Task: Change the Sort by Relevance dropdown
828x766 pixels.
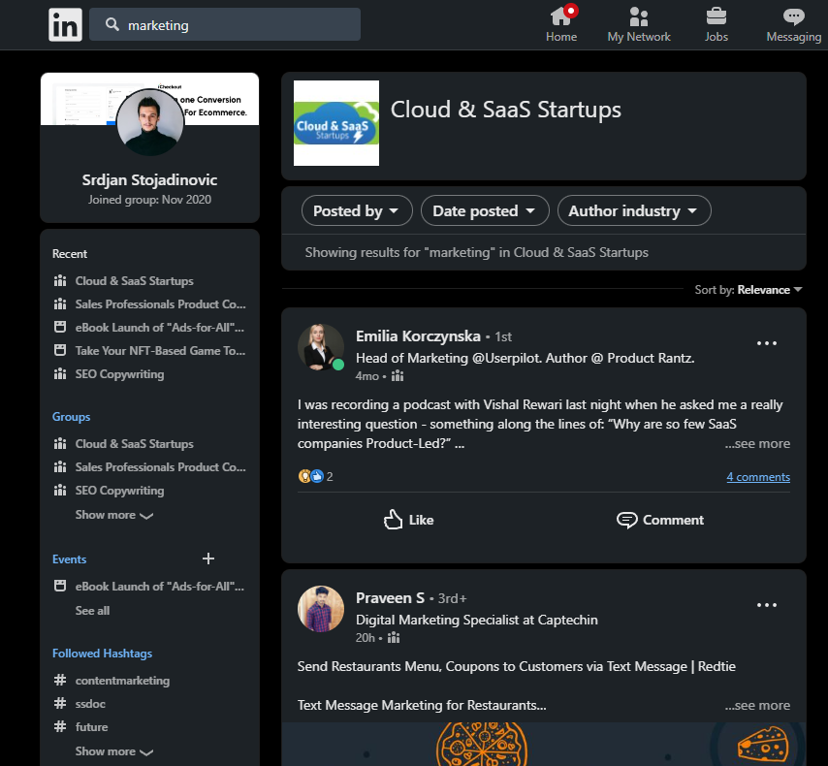Action: pos(748,290)
